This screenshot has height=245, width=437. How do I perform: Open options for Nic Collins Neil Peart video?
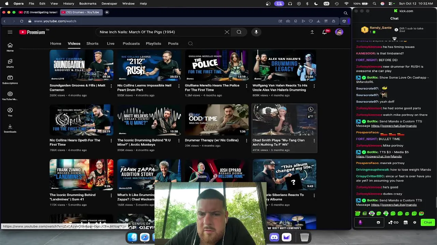[x=179, y=86]
